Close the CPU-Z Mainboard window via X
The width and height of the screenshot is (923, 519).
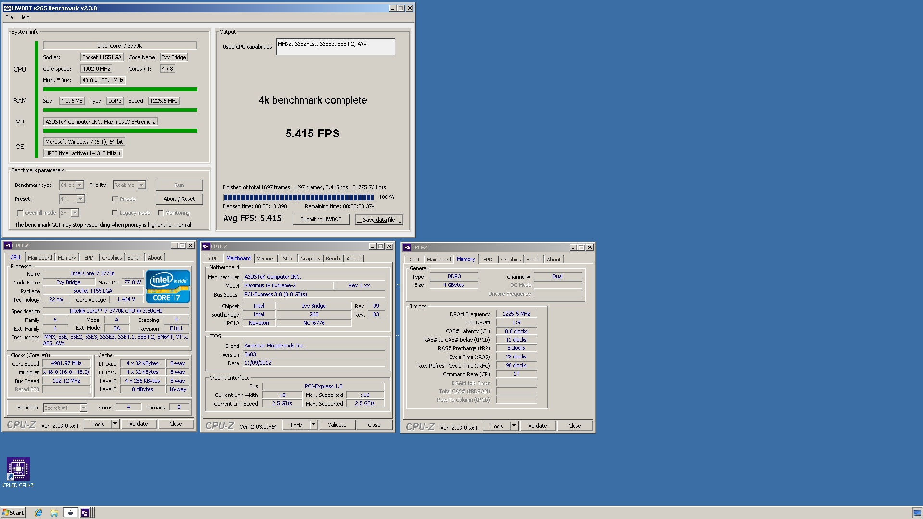[389, 247]
